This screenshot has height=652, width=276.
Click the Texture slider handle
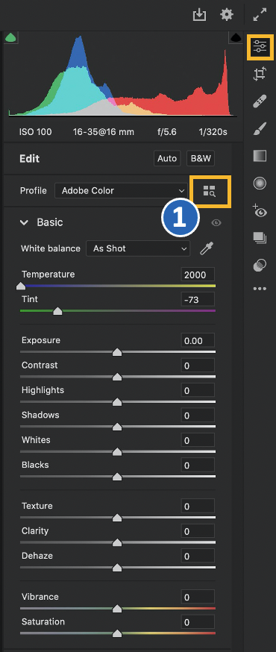click(117, 518)
